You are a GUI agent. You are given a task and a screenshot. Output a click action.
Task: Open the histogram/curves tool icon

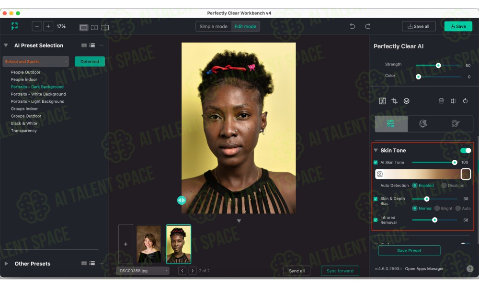[382, 101]
